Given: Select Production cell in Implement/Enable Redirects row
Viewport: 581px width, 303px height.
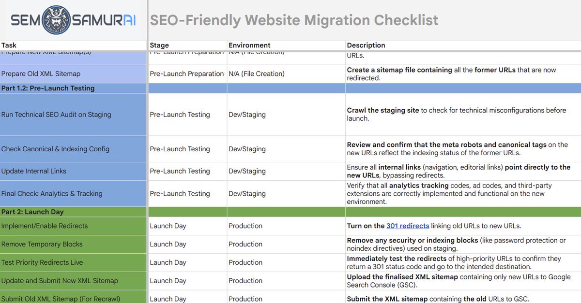Looking at the screenshot, I should pyautogui.click(x=286, y=226).
